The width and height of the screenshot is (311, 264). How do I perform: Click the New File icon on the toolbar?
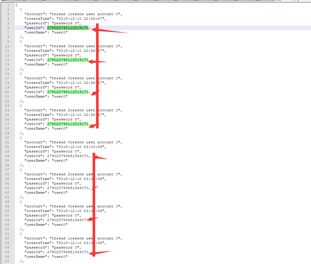(3, 1)
